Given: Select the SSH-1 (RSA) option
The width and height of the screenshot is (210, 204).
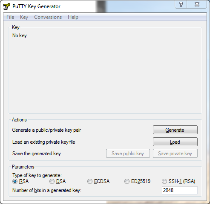Looking at the screenshot, I should (x=178, y=181).
